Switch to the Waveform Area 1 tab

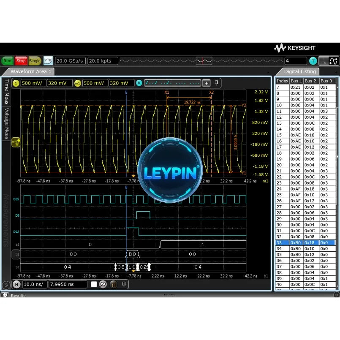click(x=30, y=71)
